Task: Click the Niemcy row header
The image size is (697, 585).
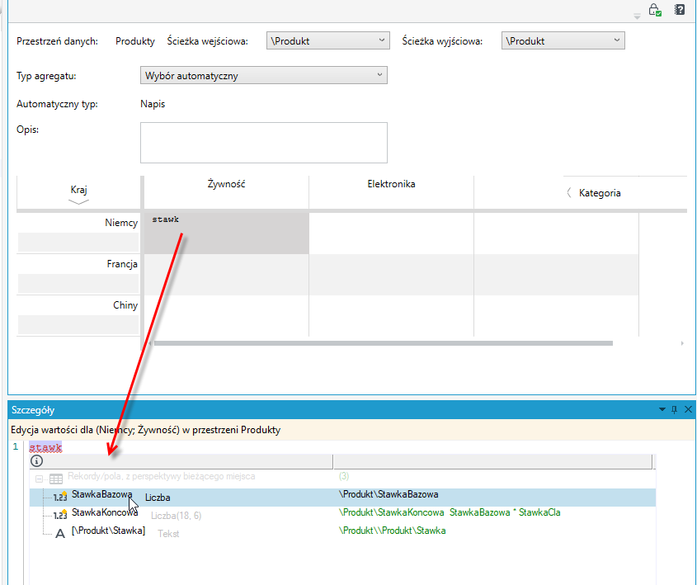Action: (x=121, y=223)
